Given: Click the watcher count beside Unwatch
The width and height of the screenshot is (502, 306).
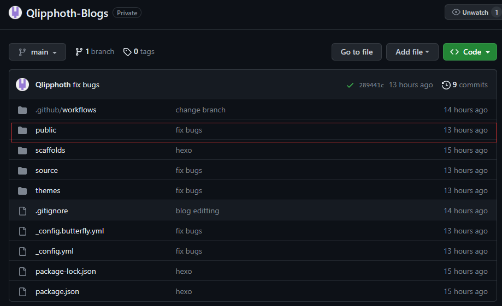Looking at the screenshot, I should click(x=497, y=13).
